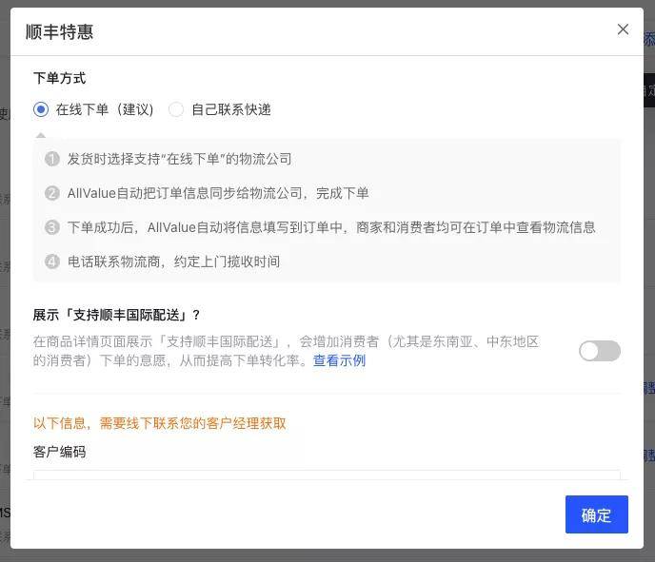Click the step 4 number icon
This screenshot has height=562, width=655.
point(52,262)
